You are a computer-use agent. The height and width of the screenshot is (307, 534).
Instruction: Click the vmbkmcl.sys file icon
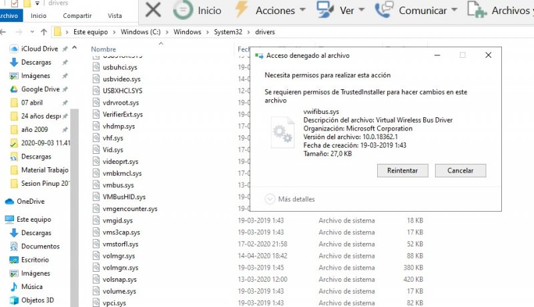tap(96, 173)
